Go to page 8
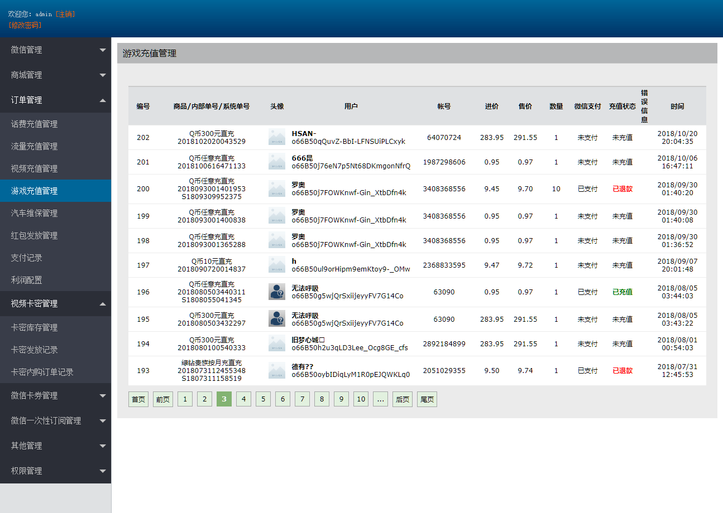Screen dimensions: 723x513 (x=322, y=399)
